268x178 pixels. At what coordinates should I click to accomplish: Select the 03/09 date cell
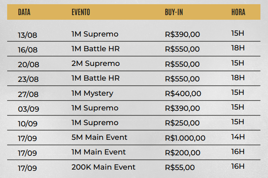[28, 109]
